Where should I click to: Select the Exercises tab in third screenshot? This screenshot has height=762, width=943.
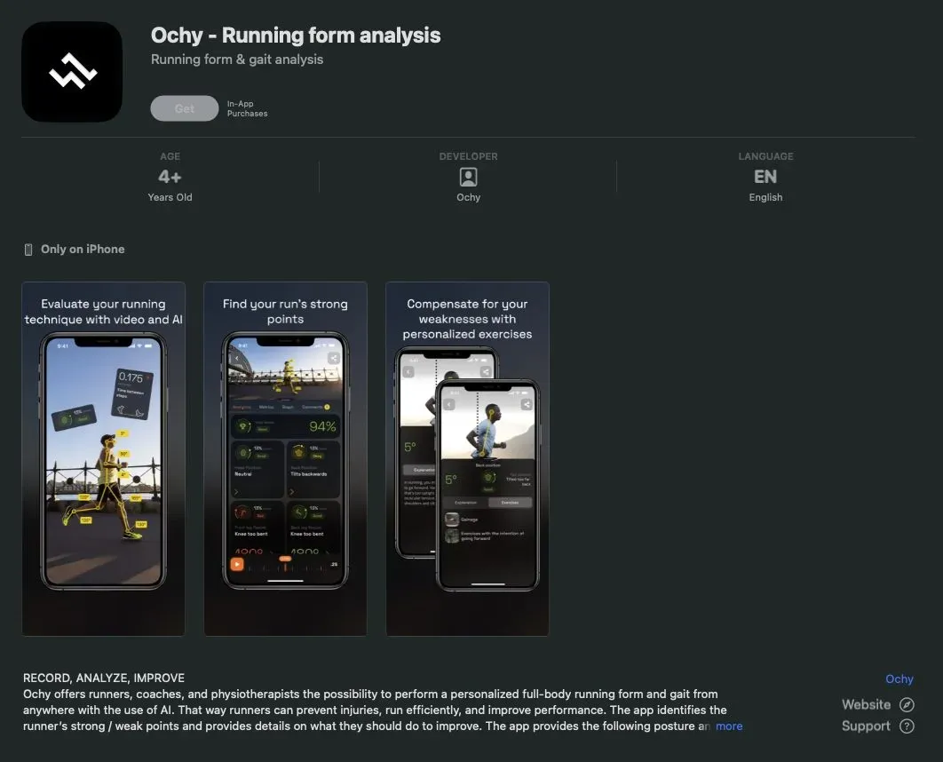[x=509, y=503]
